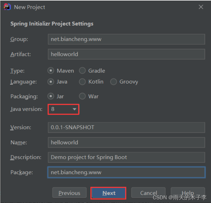Cancel the project creation

[x=148, y=193]
